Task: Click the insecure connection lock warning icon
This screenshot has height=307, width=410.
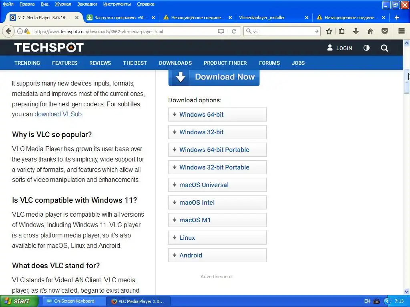Action: click(27, 31)
